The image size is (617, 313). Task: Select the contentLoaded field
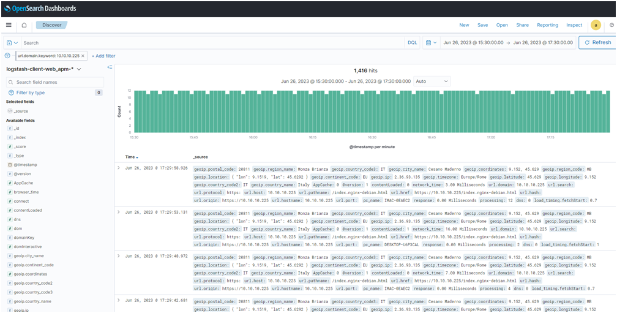tap(28, 210)
